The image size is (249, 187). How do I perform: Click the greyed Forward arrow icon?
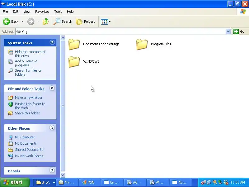click(31, 22)
